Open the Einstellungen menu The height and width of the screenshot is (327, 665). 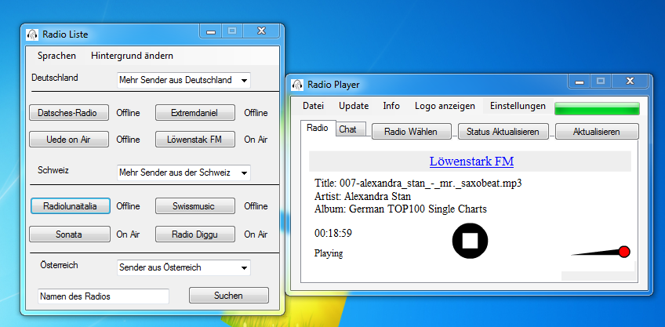pyautogui.click(x=518, y=106)
